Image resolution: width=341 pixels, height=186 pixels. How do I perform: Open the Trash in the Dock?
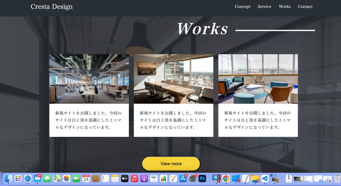(x=337, y=178)
